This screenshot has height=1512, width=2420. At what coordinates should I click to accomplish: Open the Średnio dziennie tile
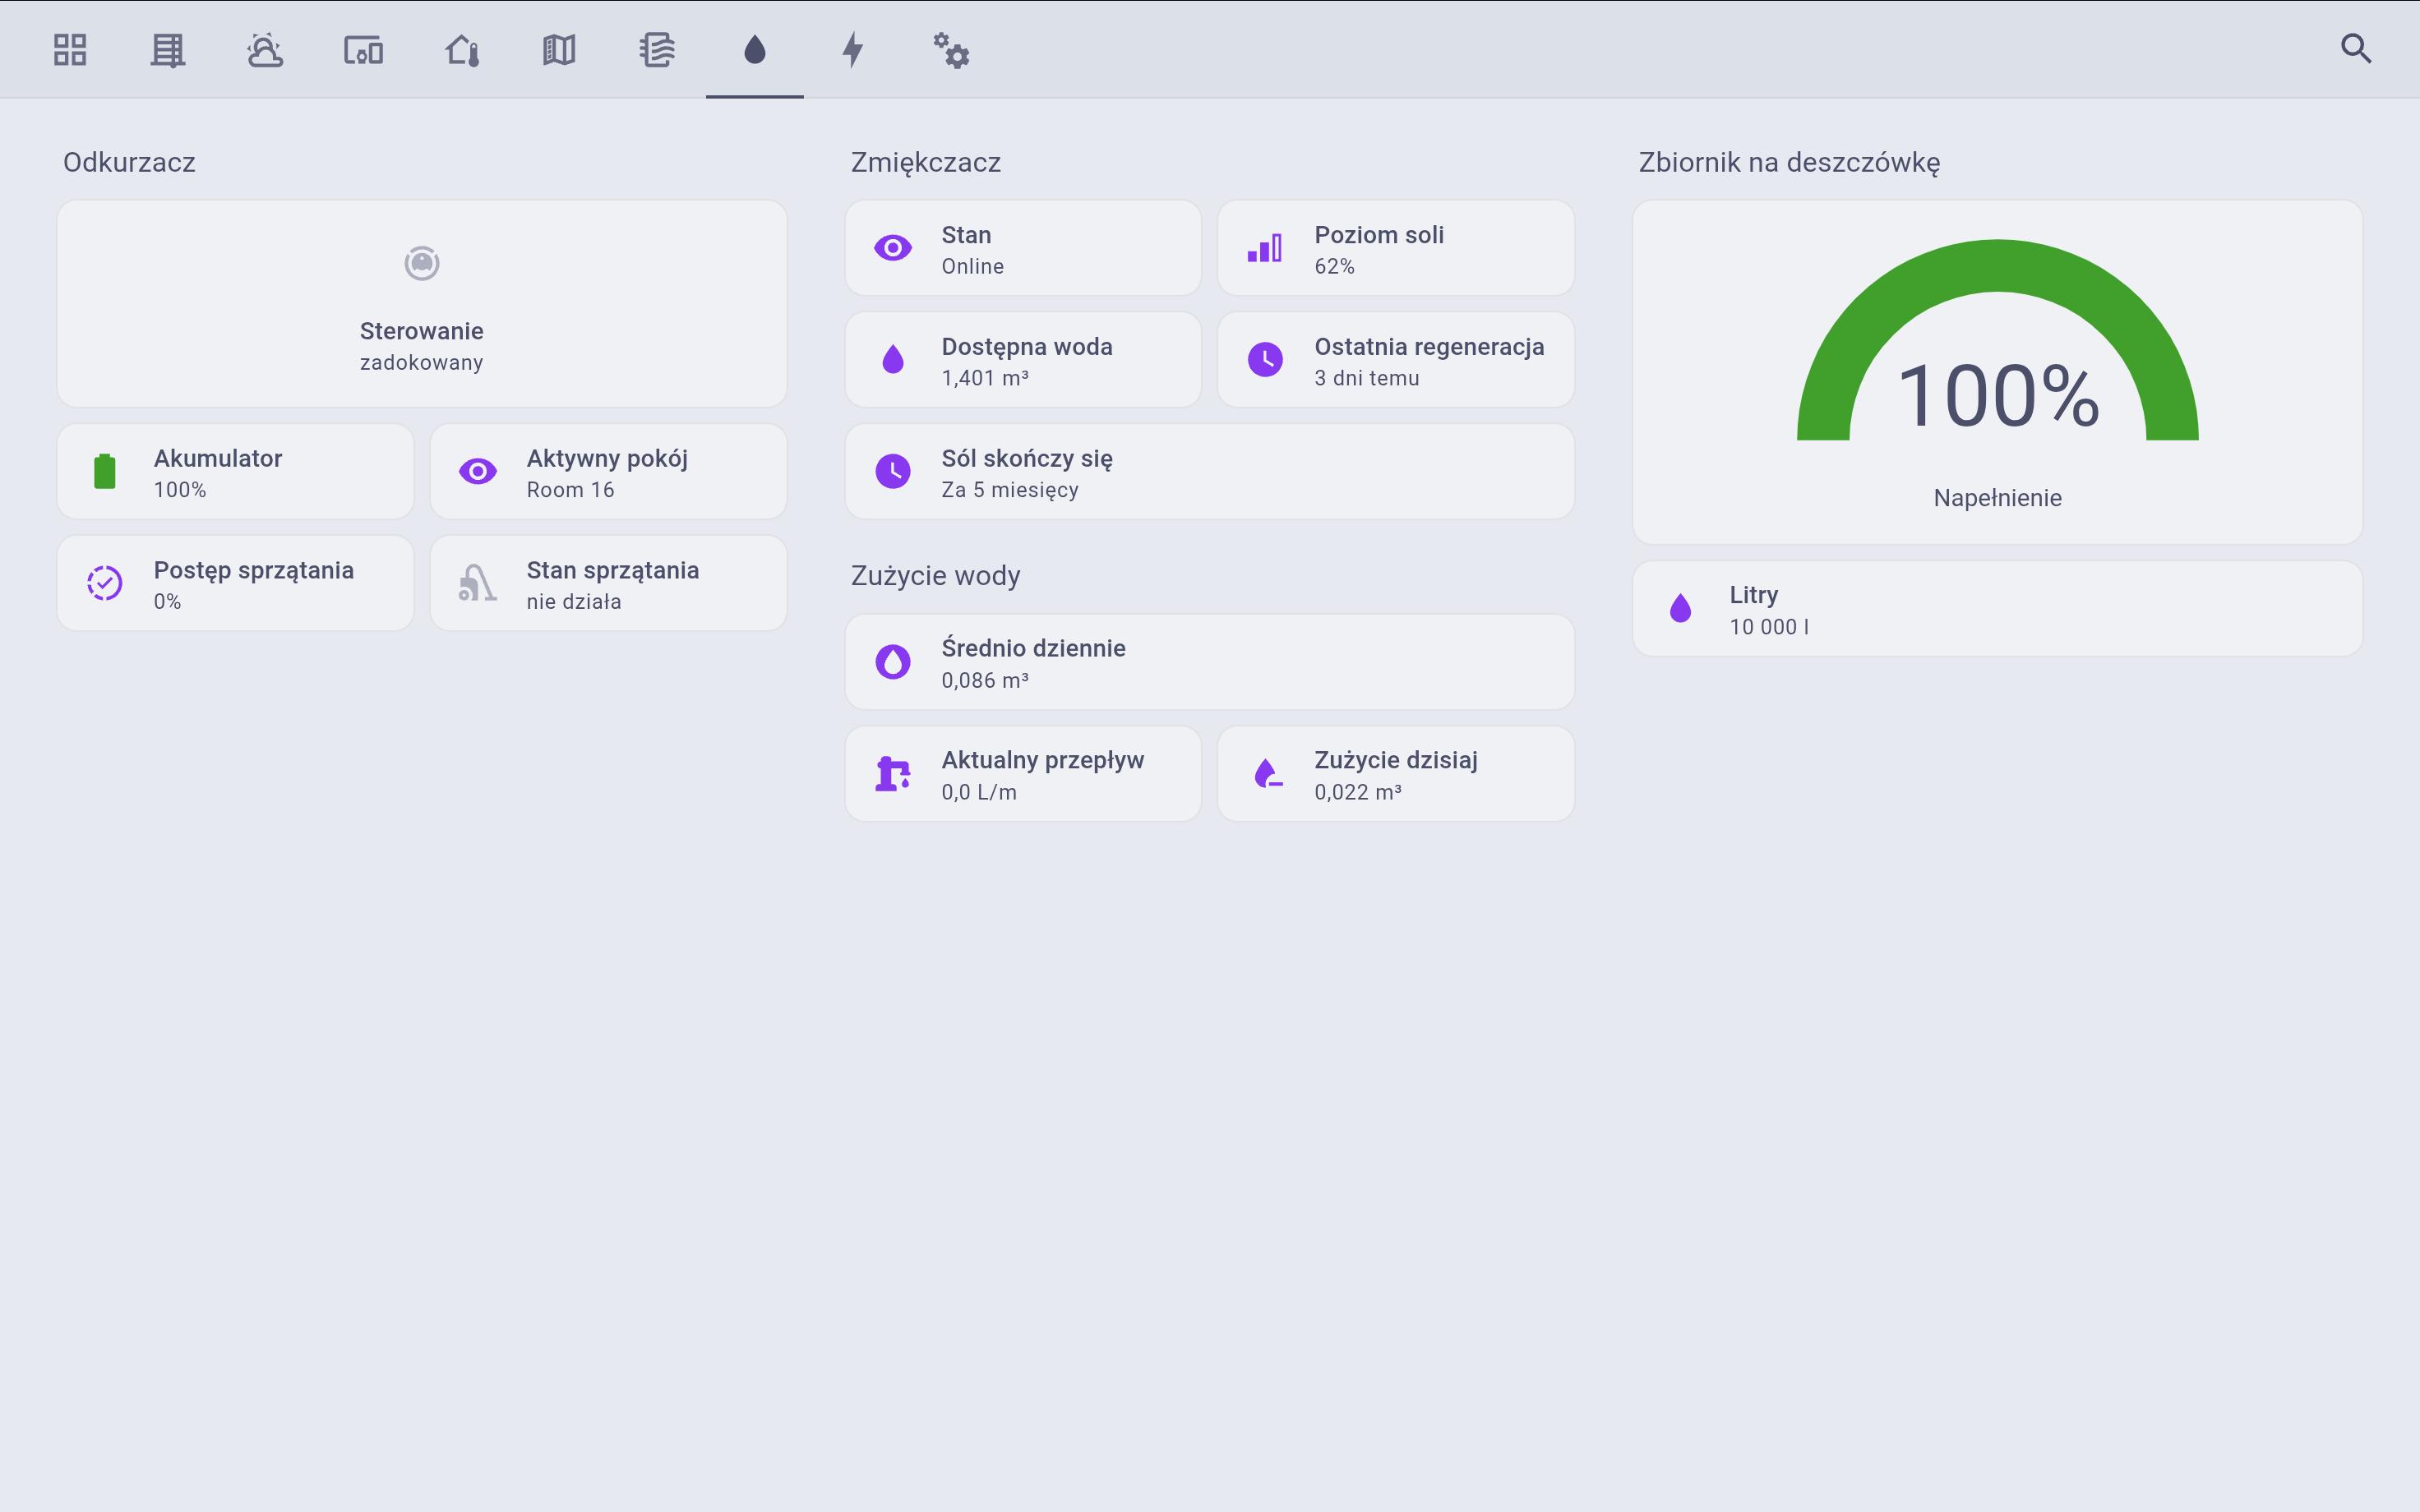tap(1210, 662)
